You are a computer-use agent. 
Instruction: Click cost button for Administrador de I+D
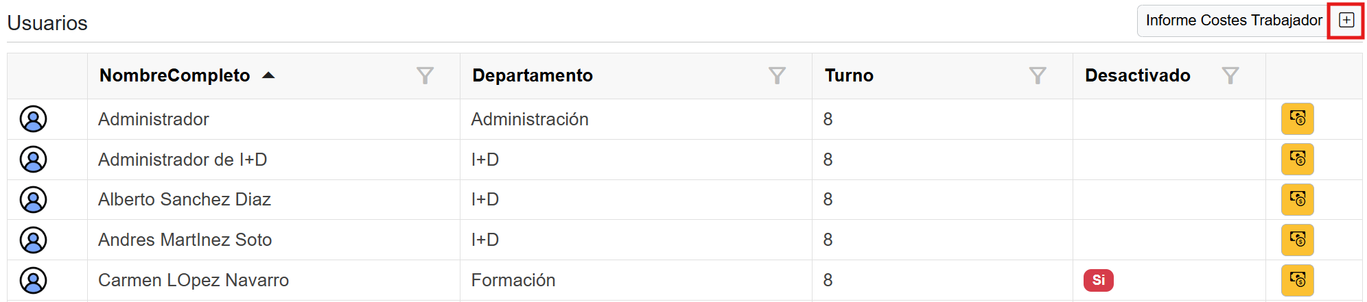[x=1297, y=160]
